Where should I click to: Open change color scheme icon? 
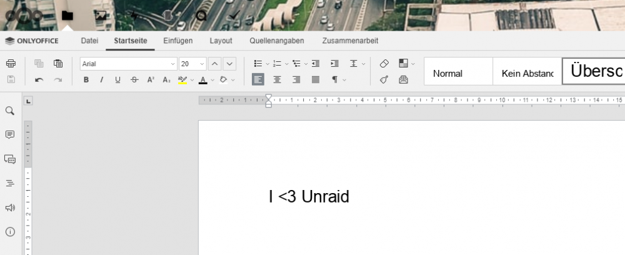pos(403,63)
